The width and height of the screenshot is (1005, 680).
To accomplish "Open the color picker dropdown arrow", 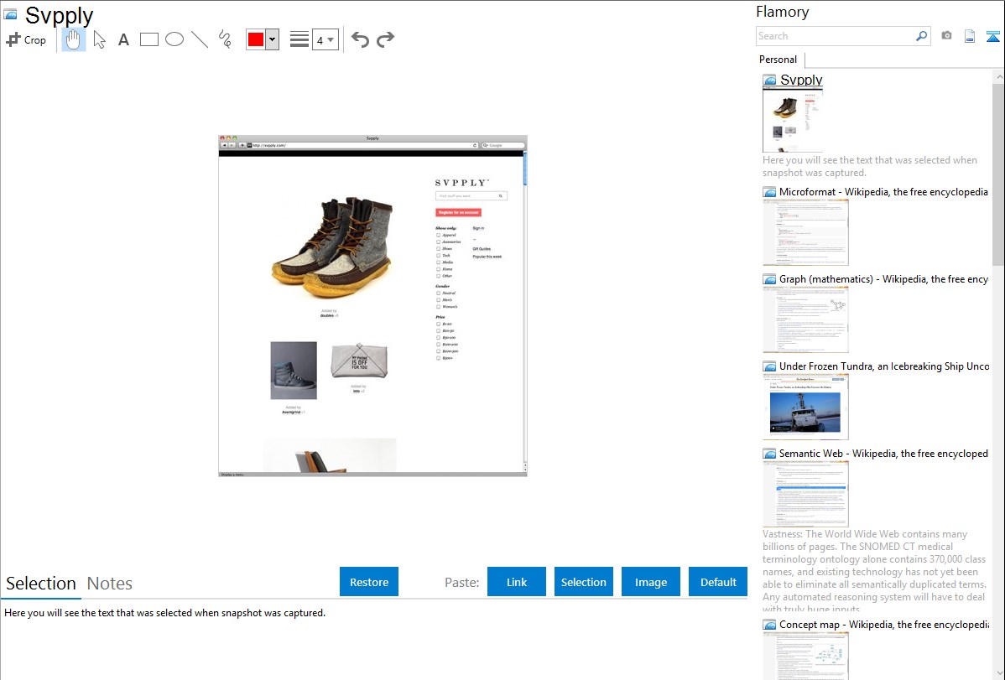I will point(273,39).
